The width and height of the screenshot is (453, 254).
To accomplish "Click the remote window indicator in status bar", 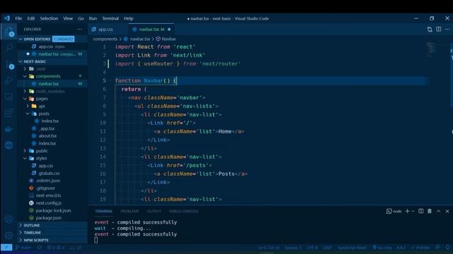I will tap(6, 248).
